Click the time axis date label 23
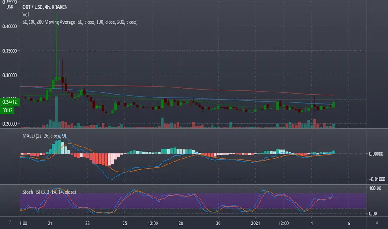 click(87, 223)
